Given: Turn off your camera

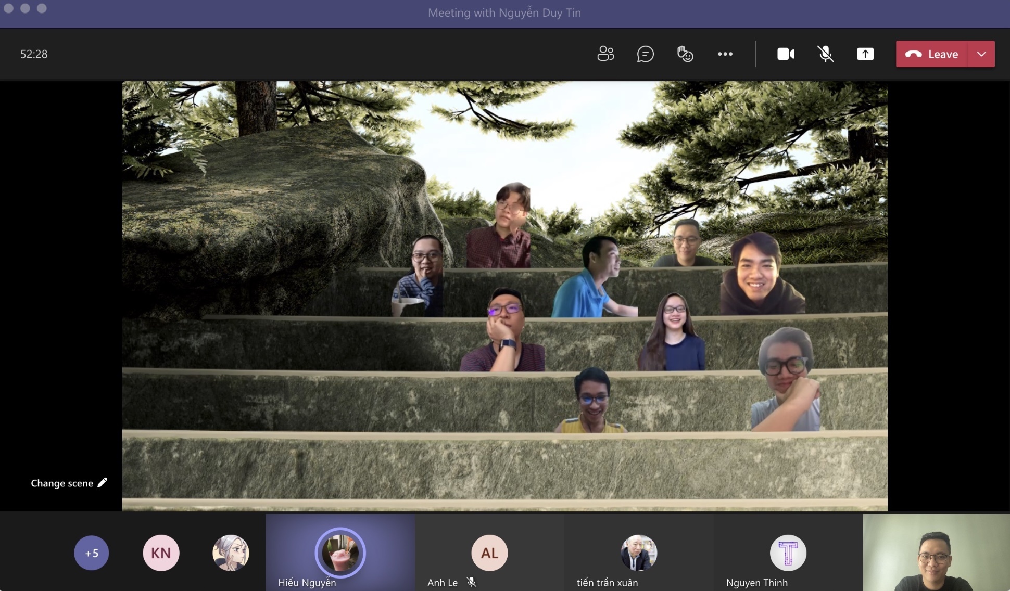Looking at the screenshot, I should coord(785,54).
